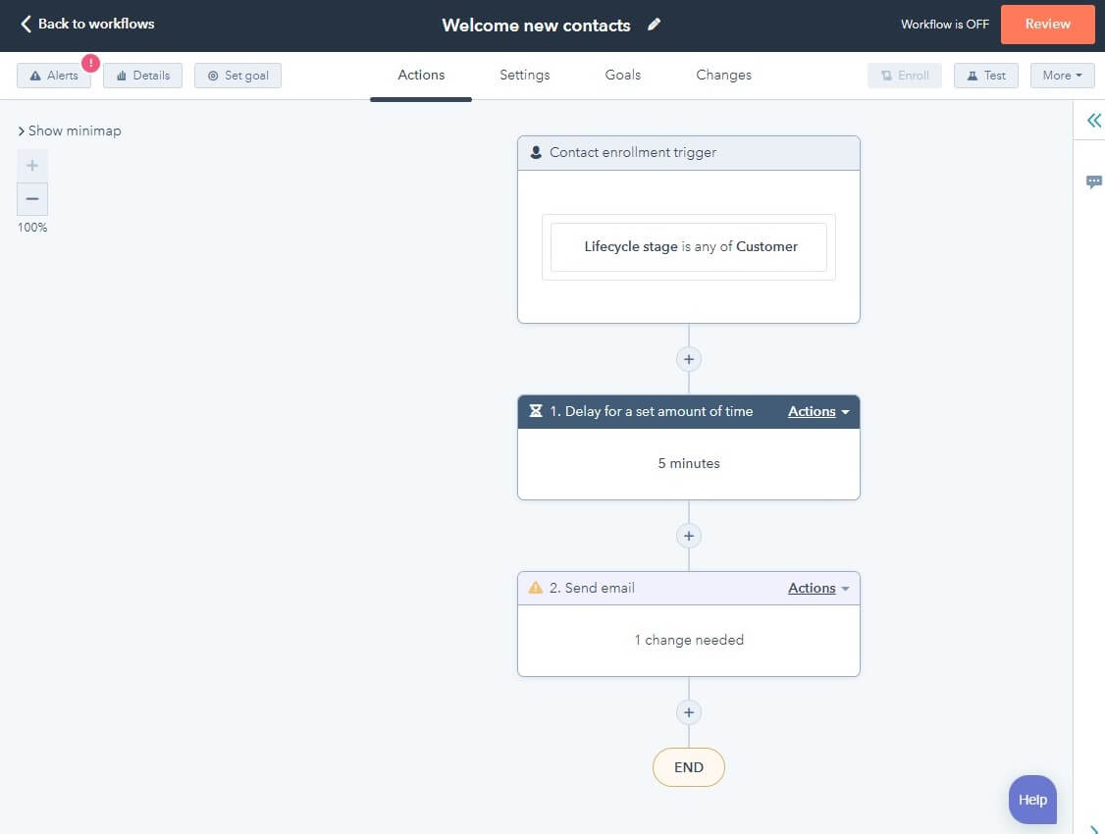Viewport: 1105px width, 834px height.
Task: Click the contact icon on the enrollment trigger
Action: (x=535, y=152)
